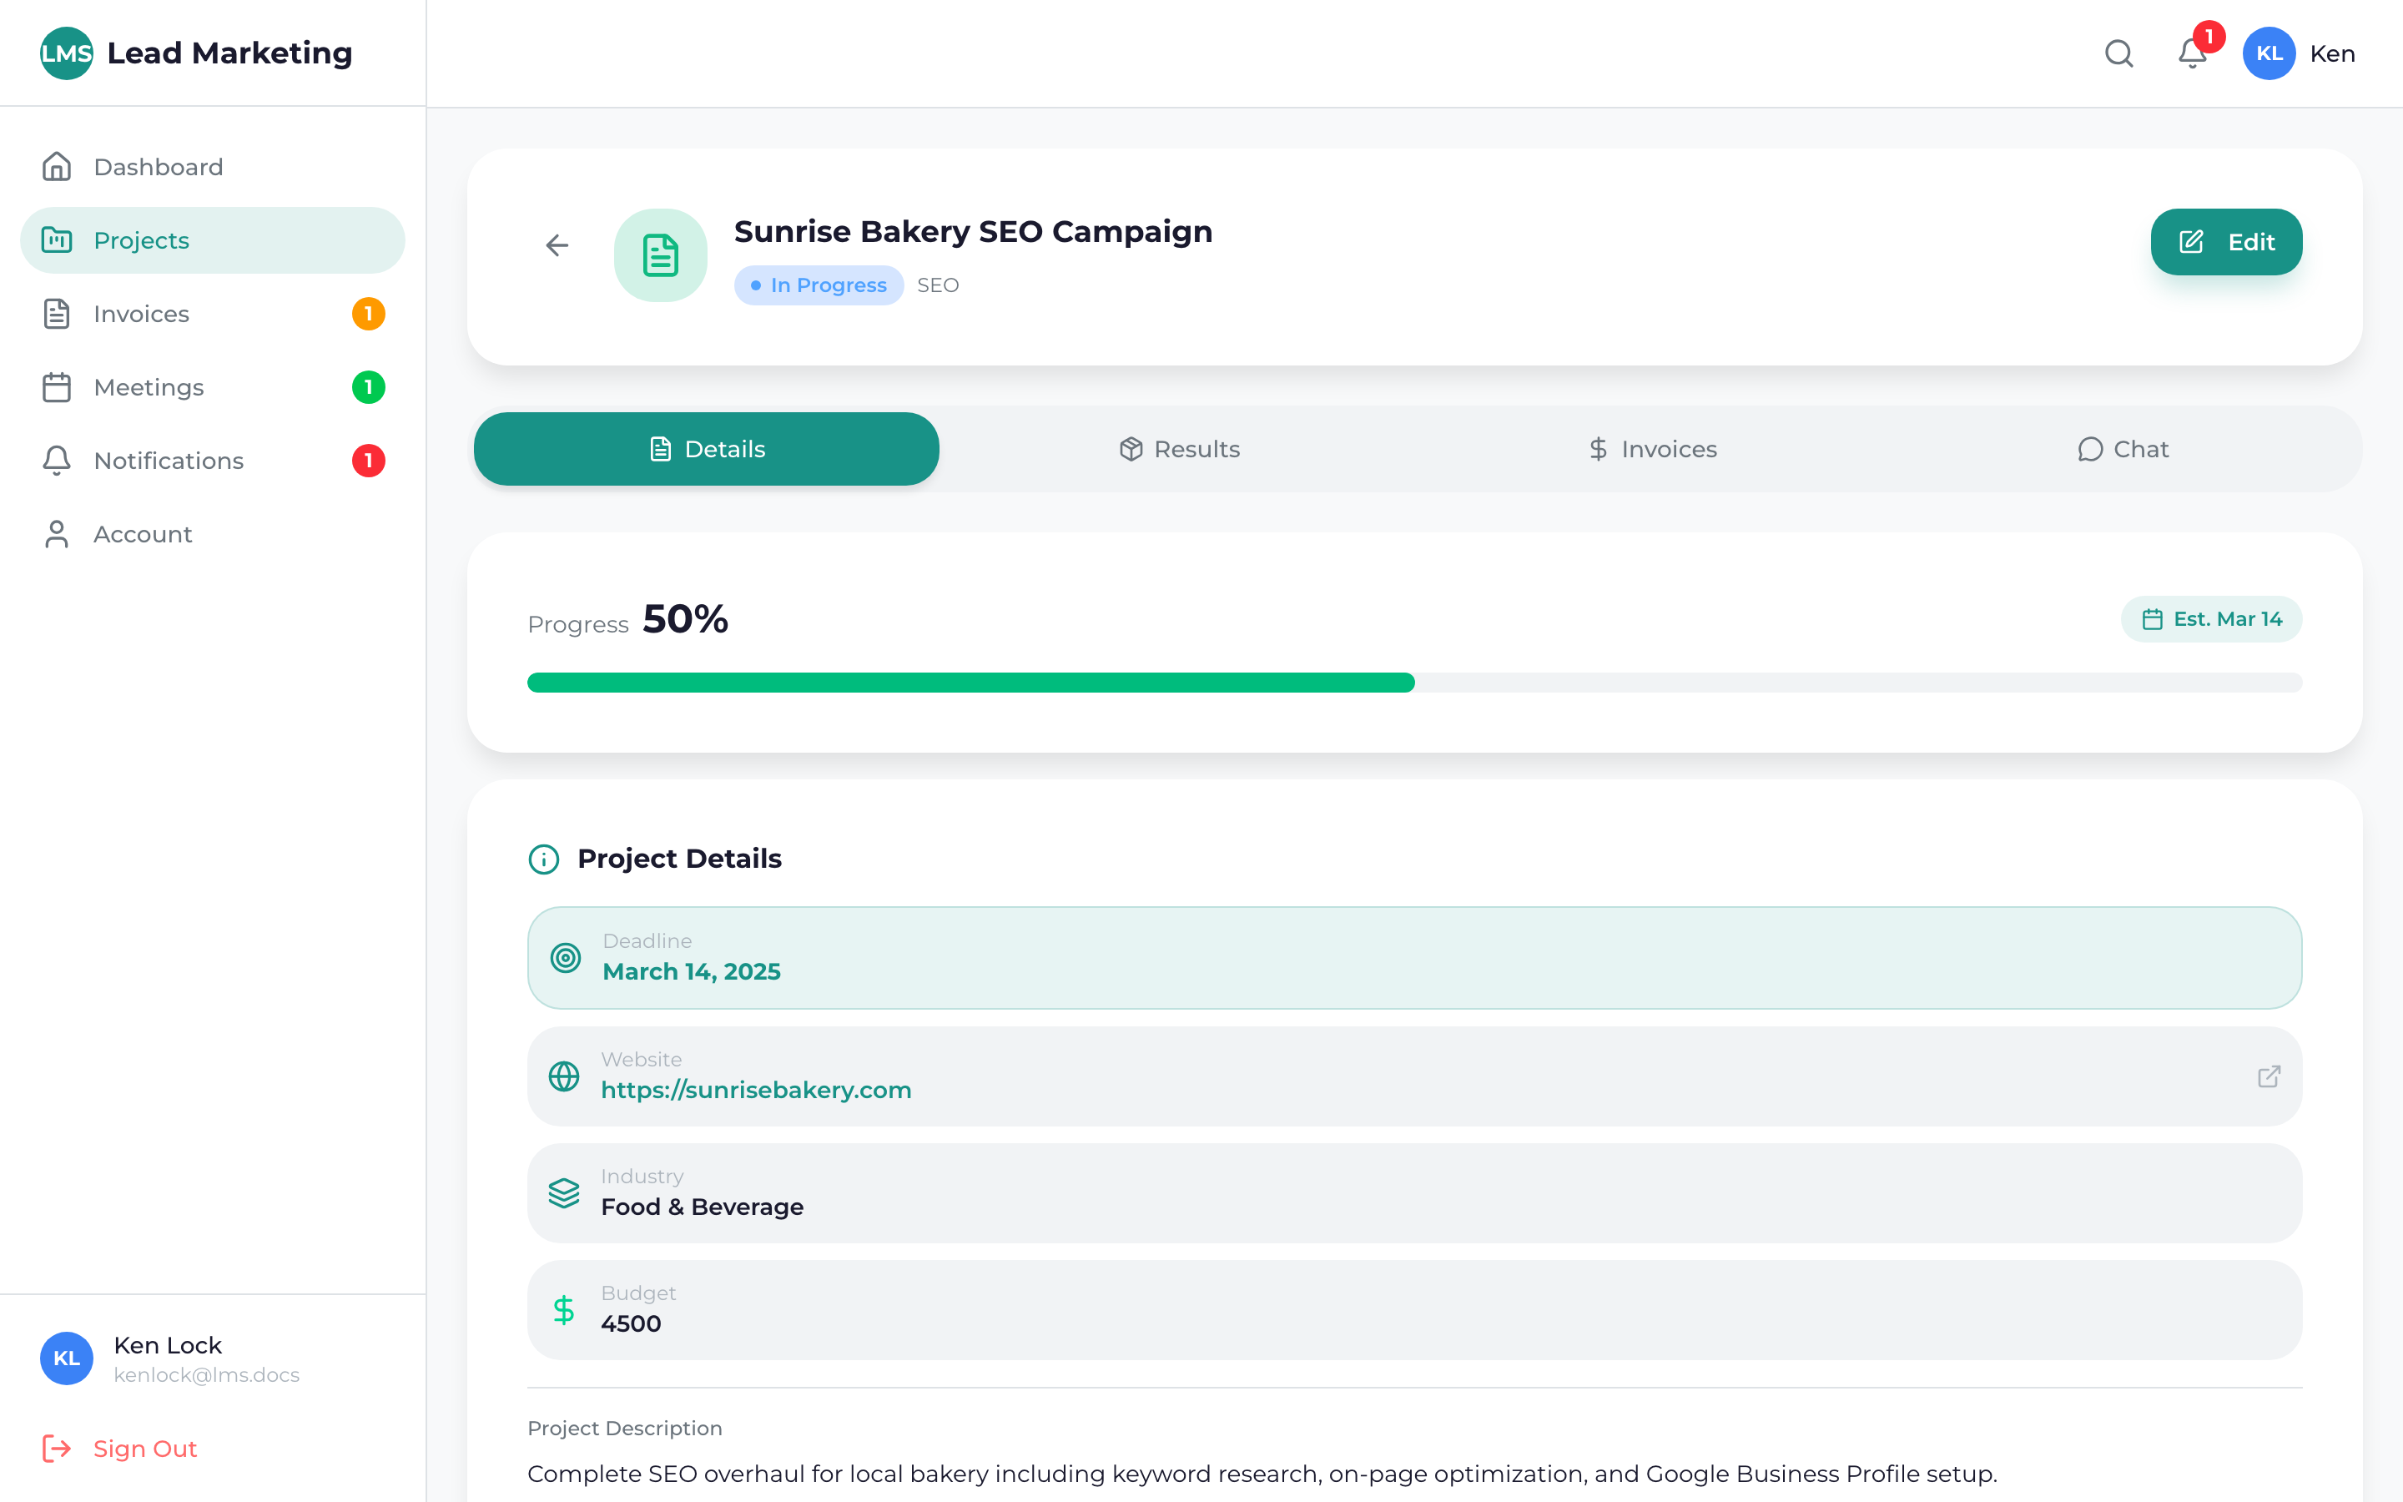Open https://sunrisebakery.com link

tap(756, 1089)
